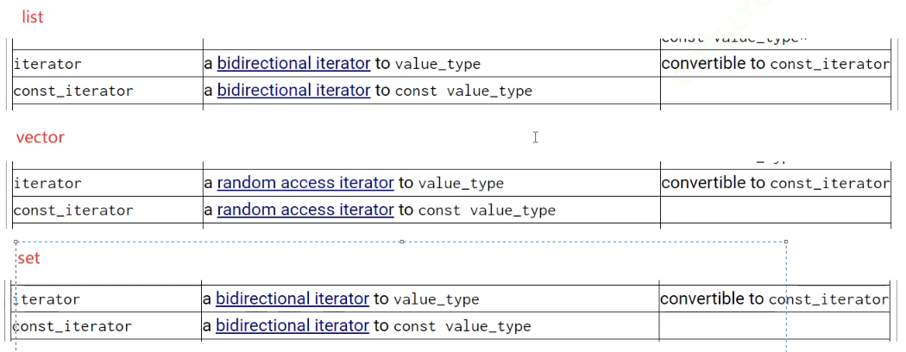This screenshot has width=906, height=352.
Task: Open random access iterator link in vector iterator row
Action: [x=305, y=183]
